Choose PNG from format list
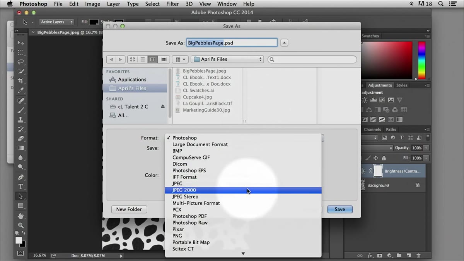Image resolution: width=464 pixels, height=261 pixels. [x=243, y=236]
